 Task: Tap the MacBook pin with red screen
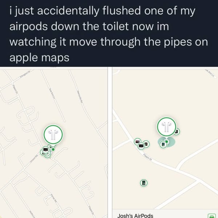coord(137,142)
